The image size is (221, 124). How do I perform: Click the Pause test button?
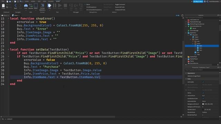(x=55, y=6)
